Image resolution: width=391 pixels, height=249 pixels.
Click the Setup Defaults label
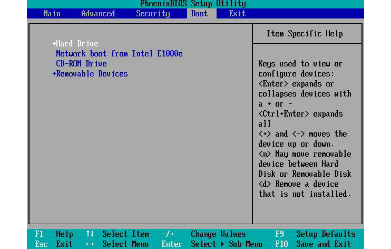coord(326,234)
